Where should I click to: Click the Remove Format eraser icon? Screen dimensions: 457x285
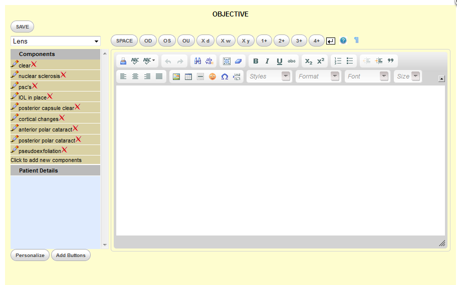tap(239, 61)
